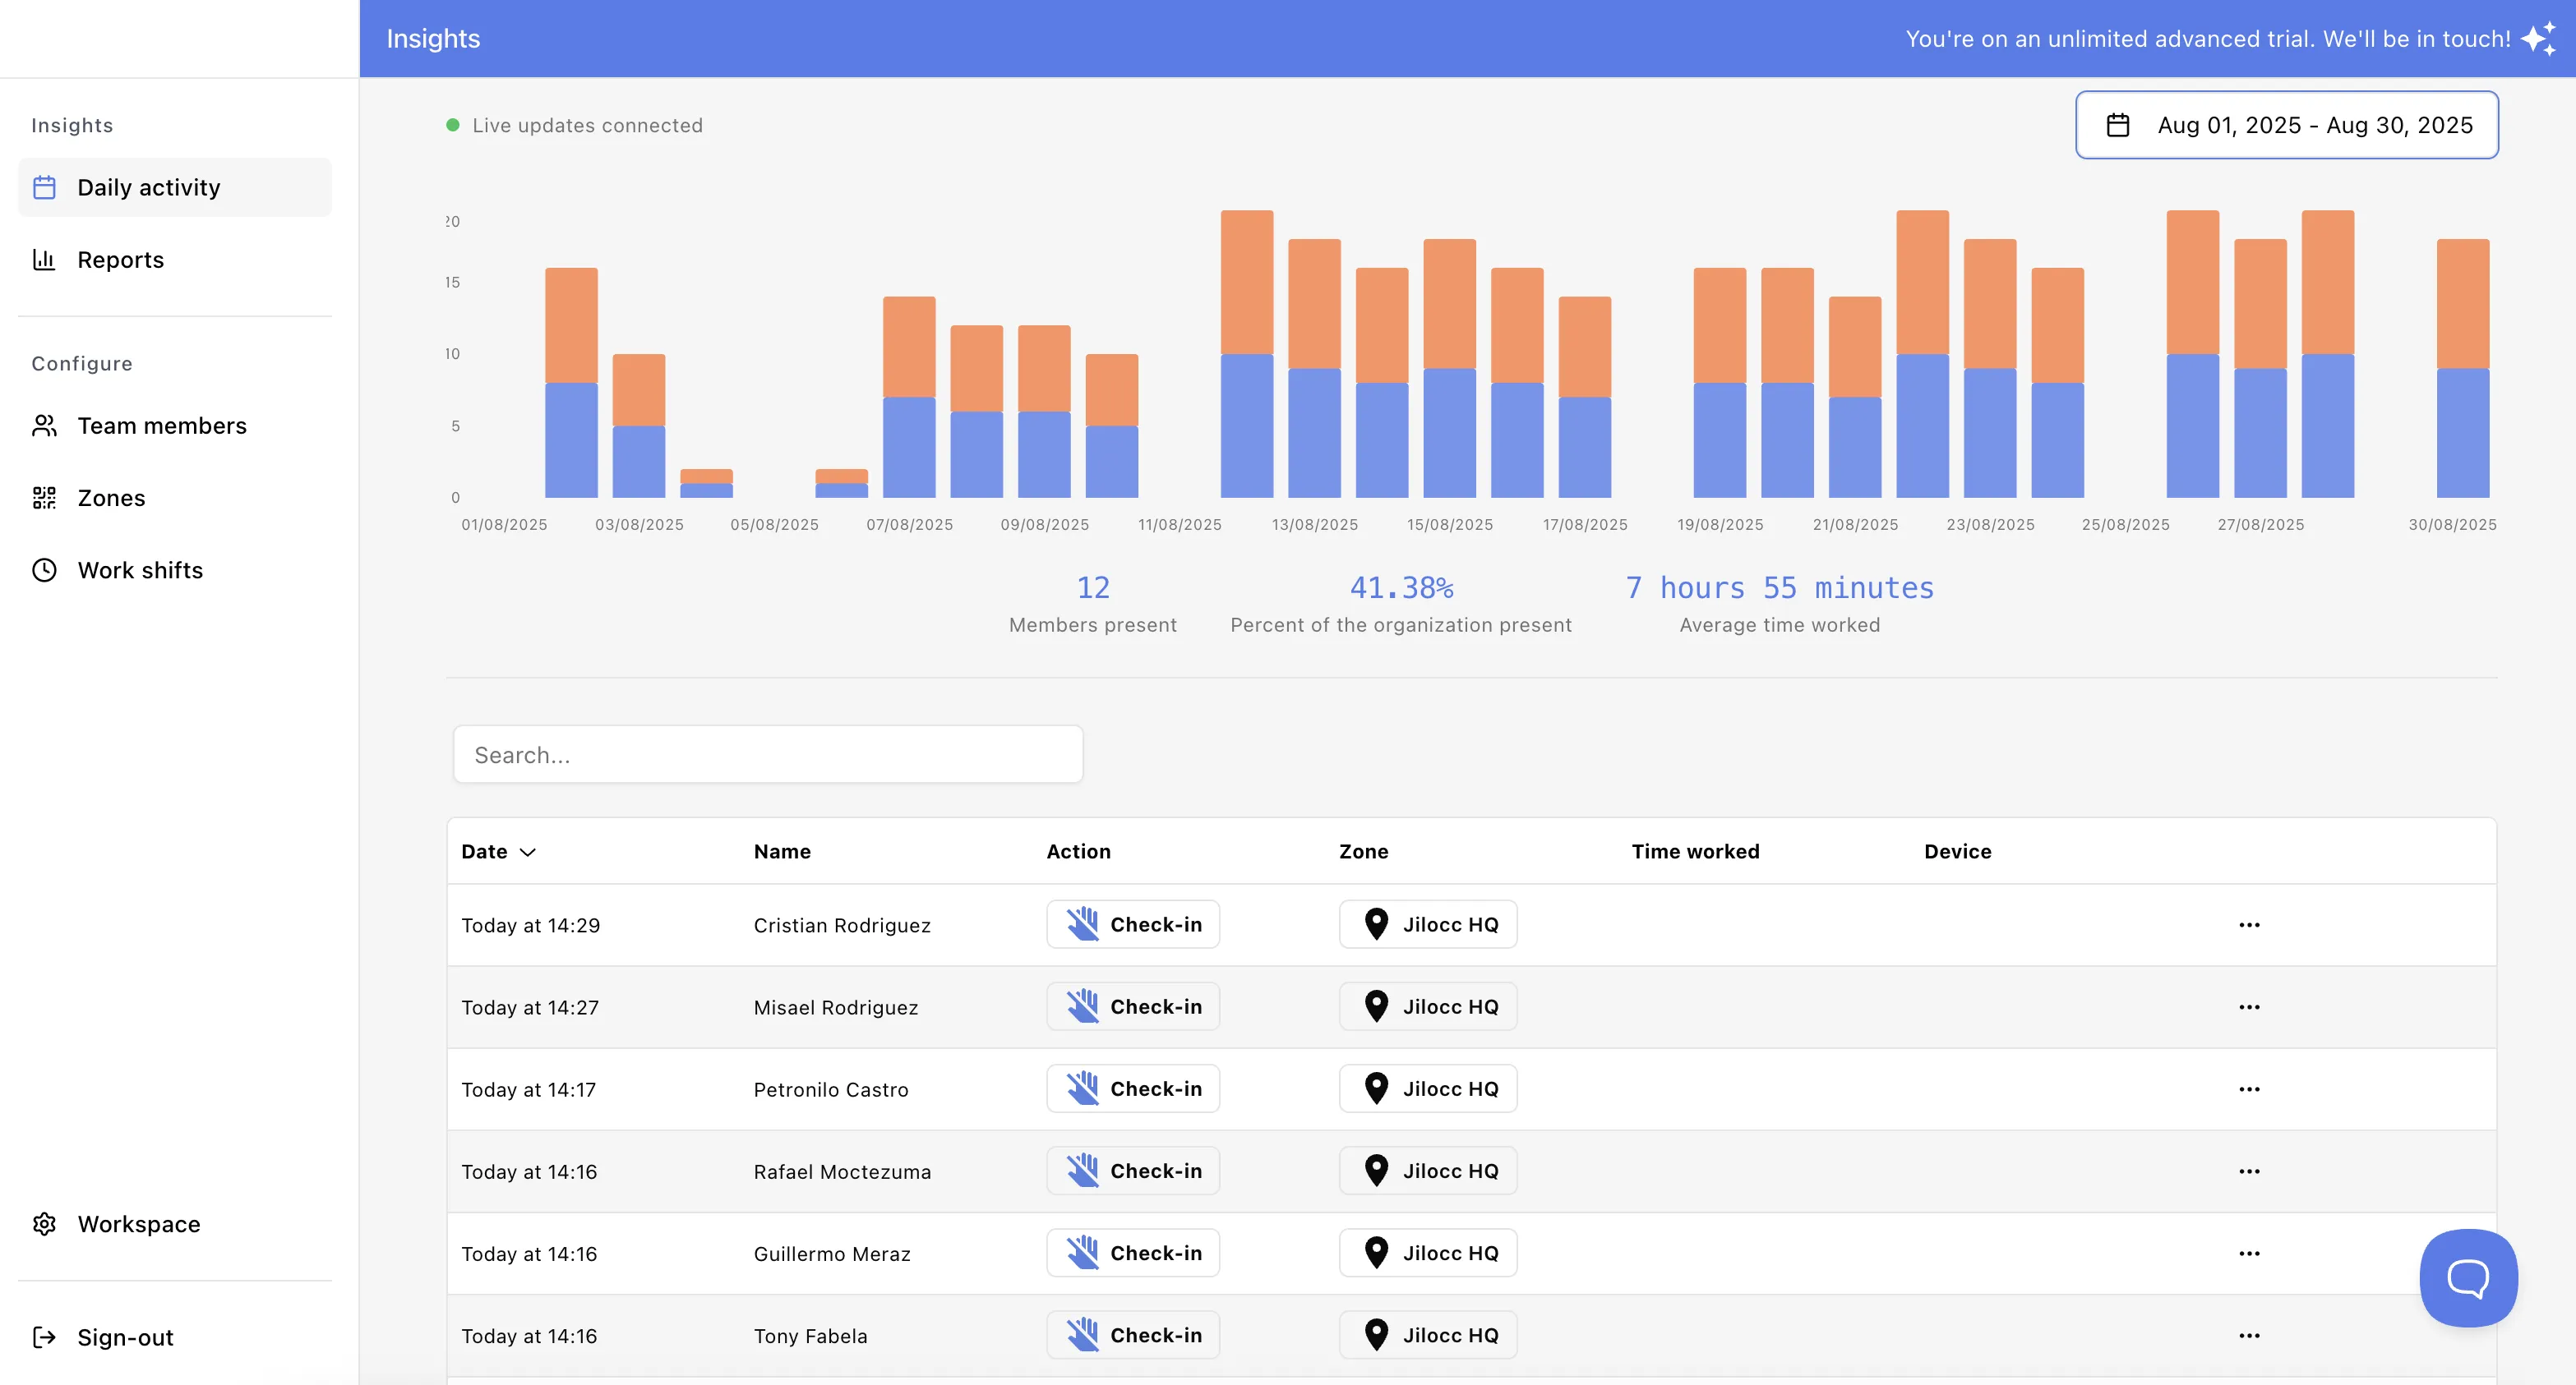Click the 41.38% organization present stat
The height and width of the screenshot is (1385, 2576).
coord(1401,587)
